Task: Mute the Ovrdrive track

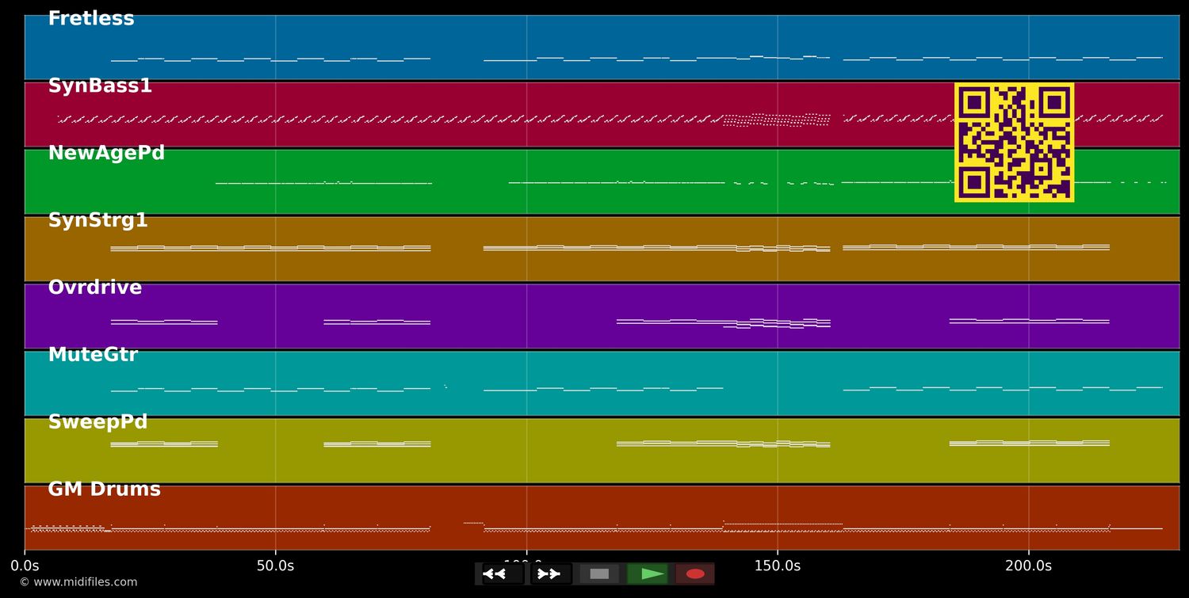Action: (x=94, y=288)
